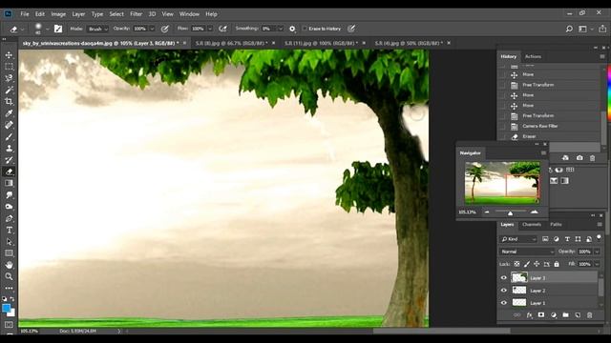Hide Layer 2 visibility eye
The width and height of the screenshot is (611, 343).
click(x=503, y=291)
